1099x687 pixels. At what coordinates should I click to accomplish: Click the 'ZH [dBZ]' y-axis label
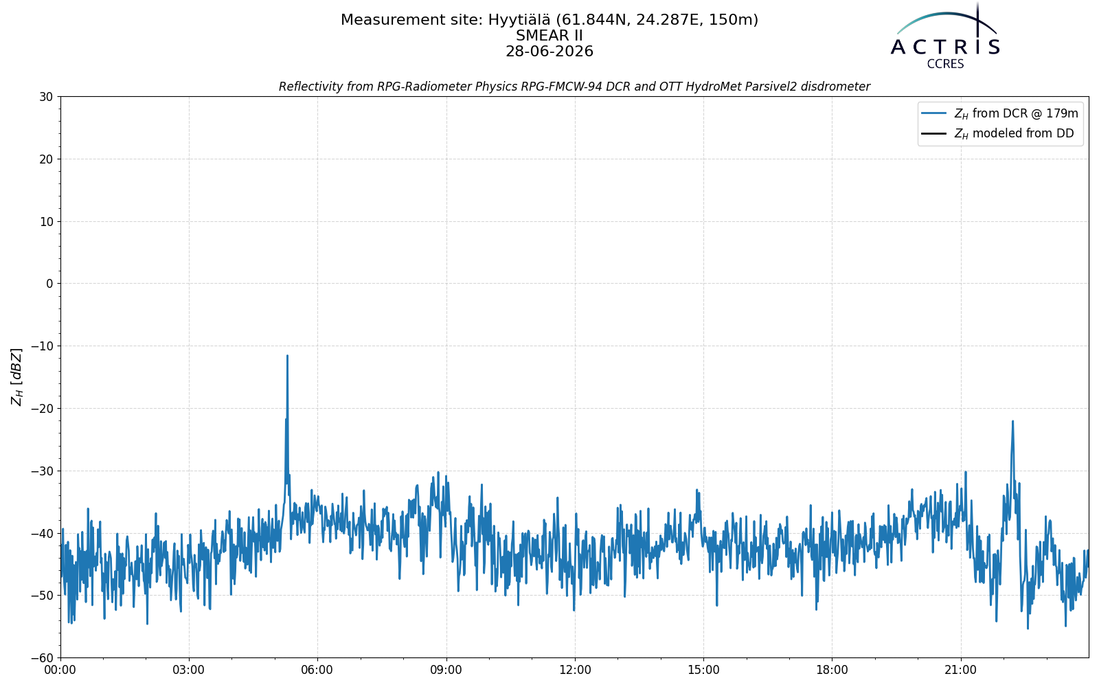point(17,376)
